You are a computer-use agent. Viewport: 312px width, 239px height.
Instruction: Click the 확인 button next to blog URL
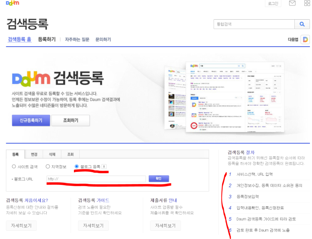coord(159,179)
